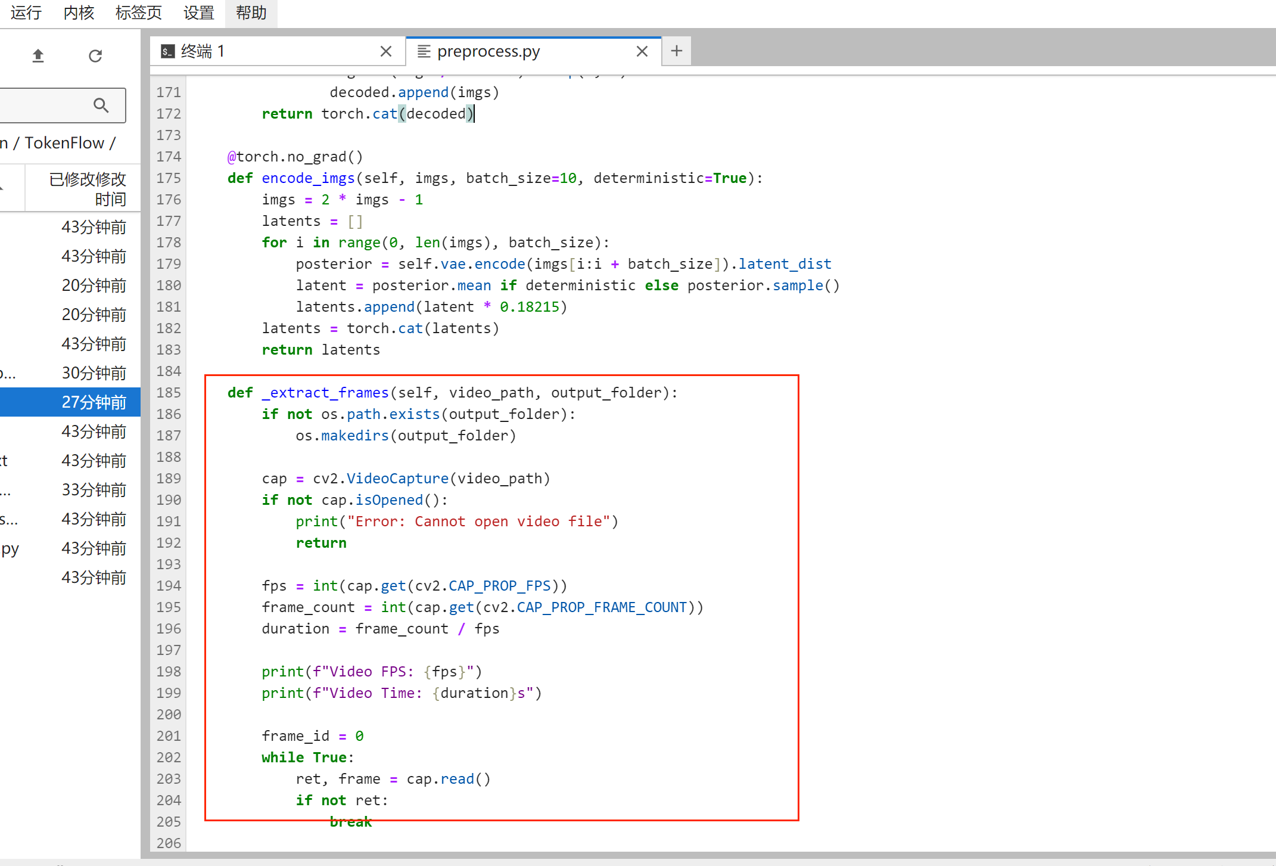Open the 运行 menu
This screenshot has width=1276, height=866.
click(x=26, y=13)
